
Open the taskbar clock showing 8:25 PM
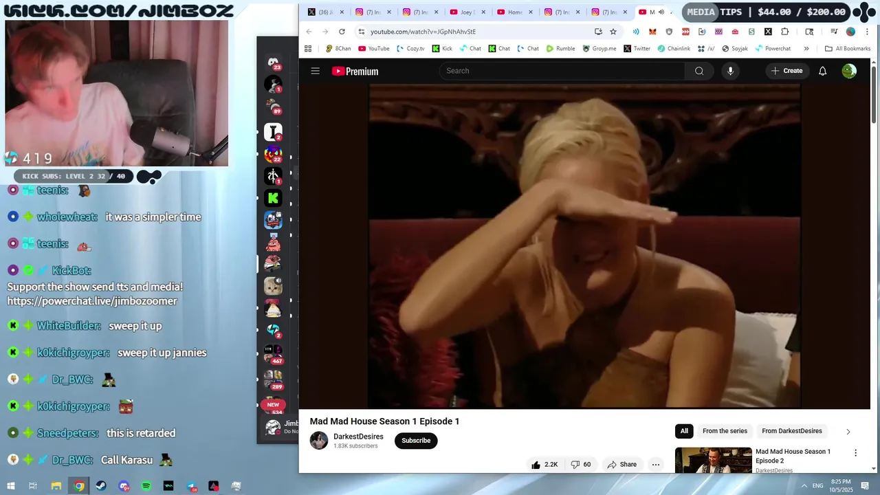841,486
